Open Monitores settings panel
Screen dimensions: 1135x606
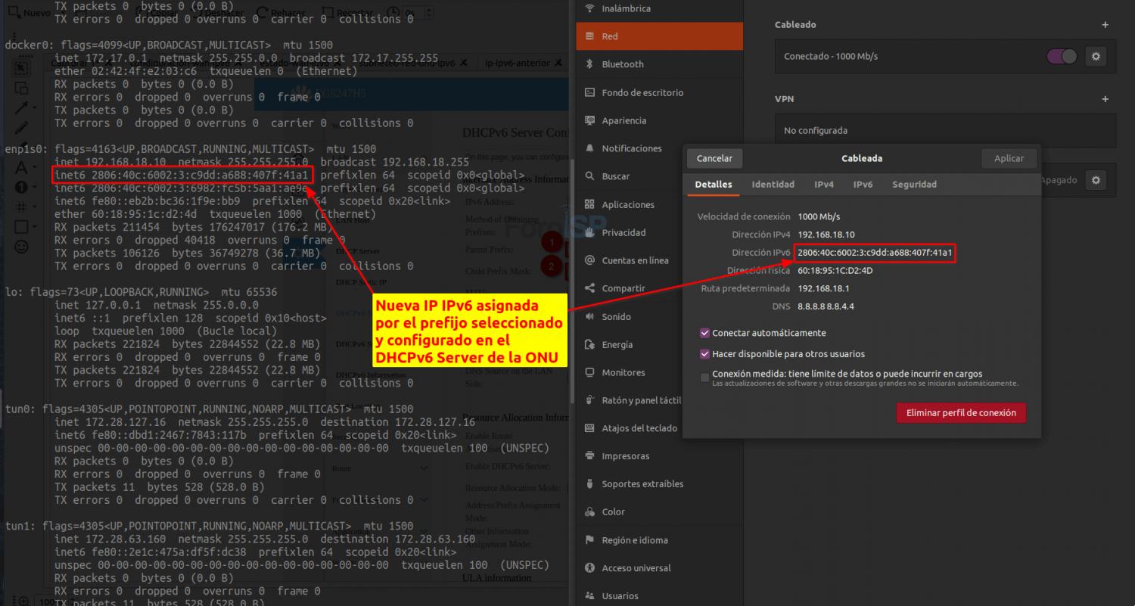[x=623, y=372]
